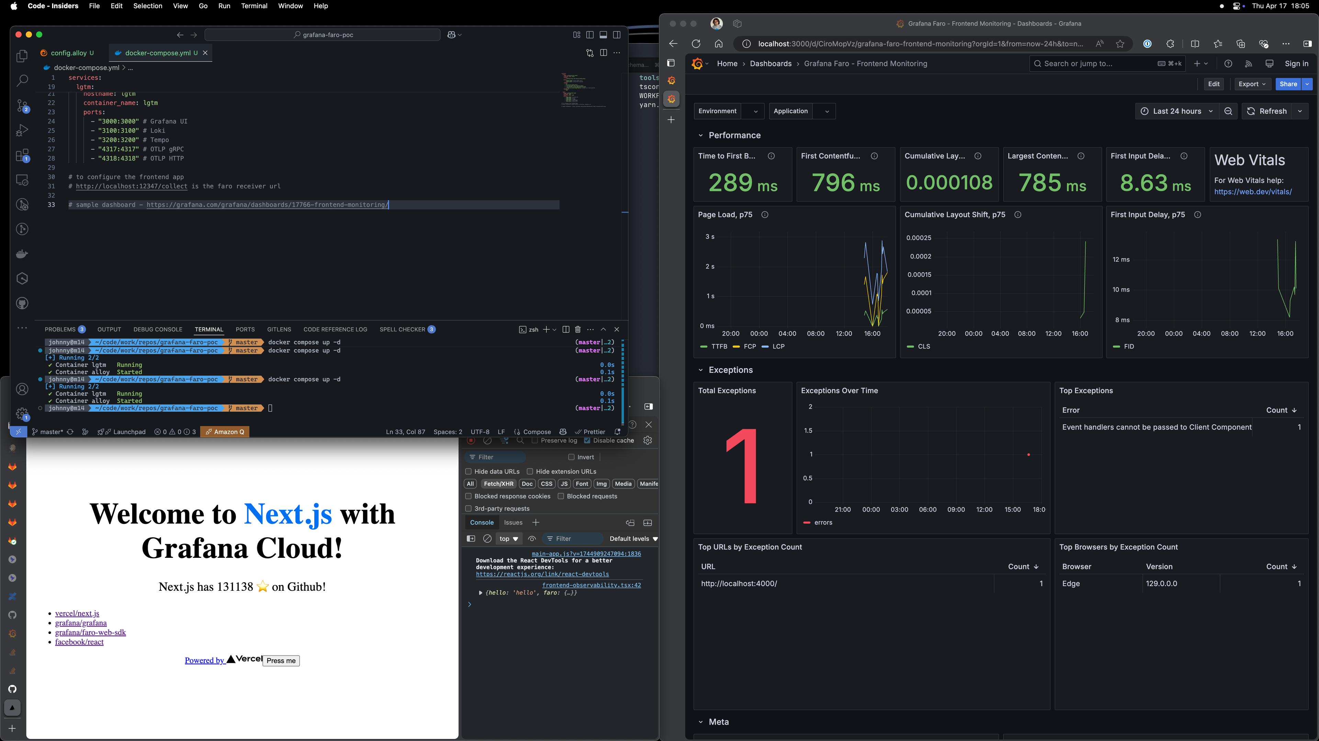Screen dimensions: 1319x741
Task: Split the terminal in VS Code panel
Action: [566, 329]
